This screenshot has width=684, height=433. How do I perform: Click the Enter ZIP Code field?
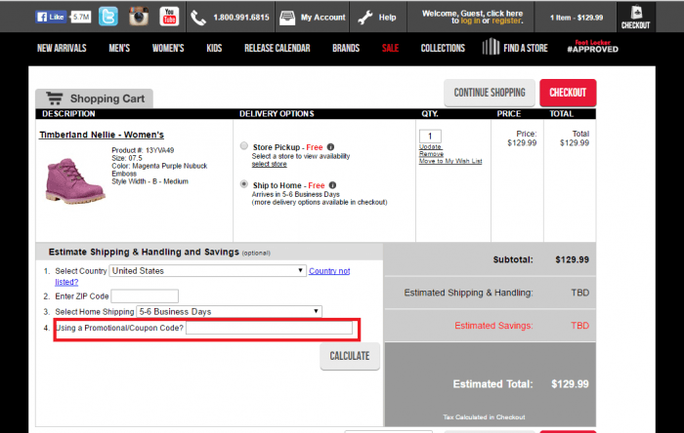pos(145,295)
